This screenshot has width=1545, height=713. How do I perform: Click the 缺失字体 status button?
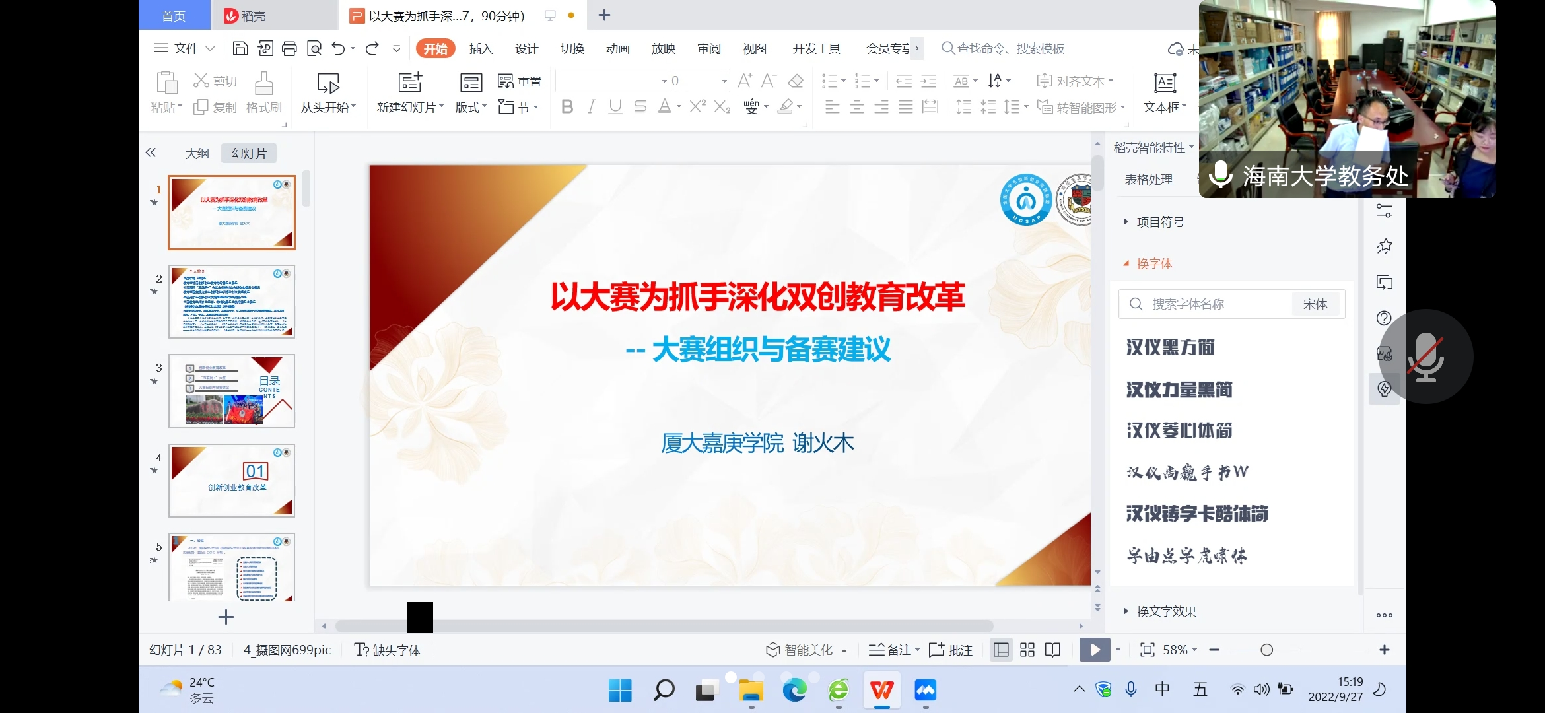388,650
